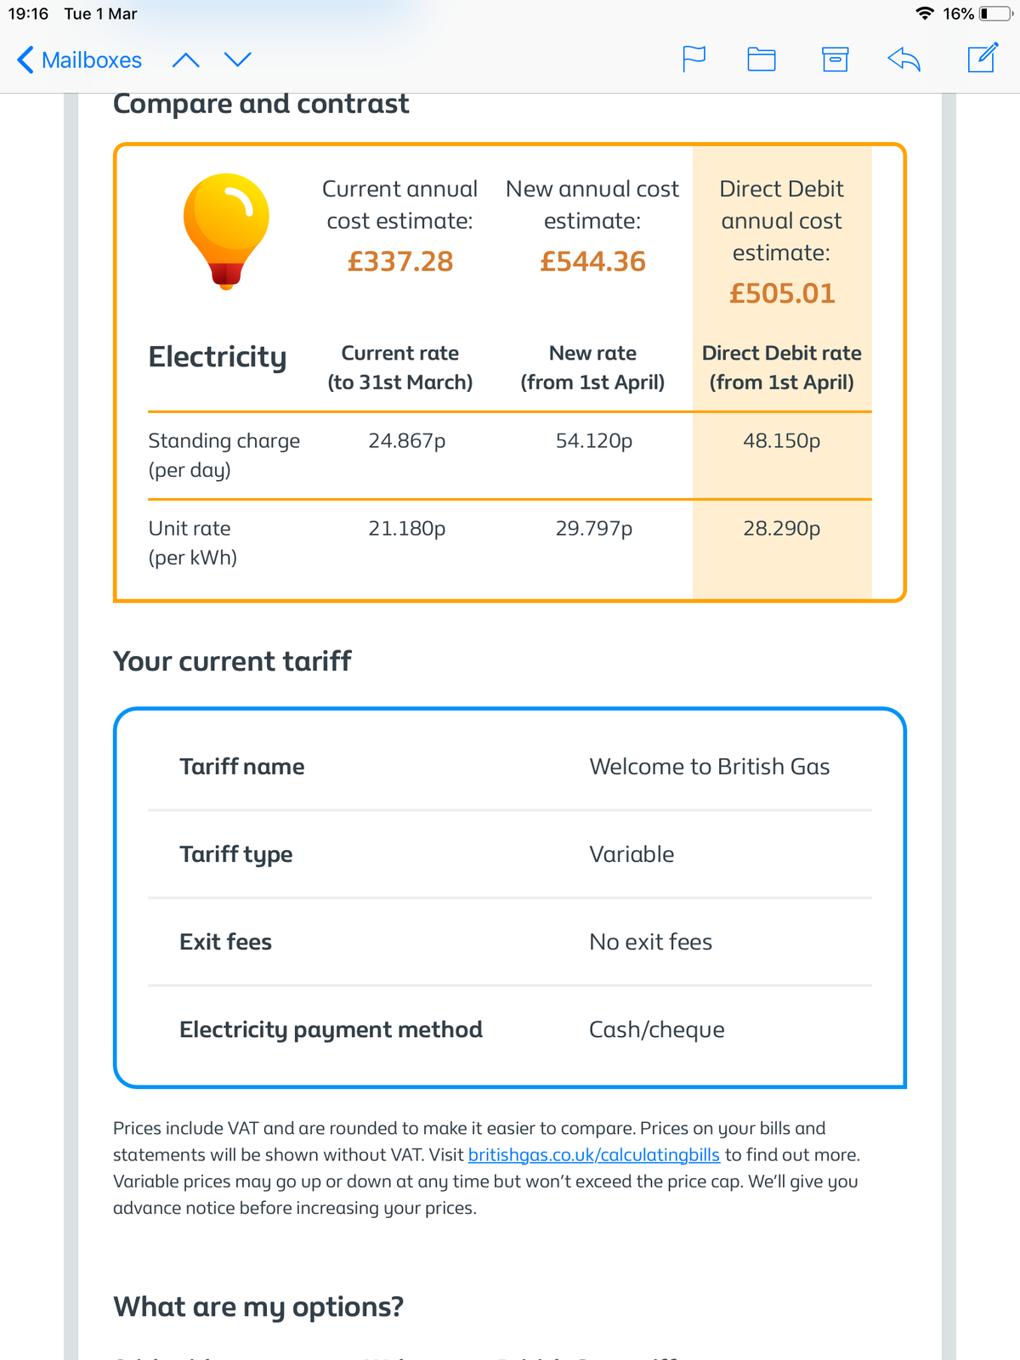
Task: Go to next message with down arrow
Action: point(238,59)
